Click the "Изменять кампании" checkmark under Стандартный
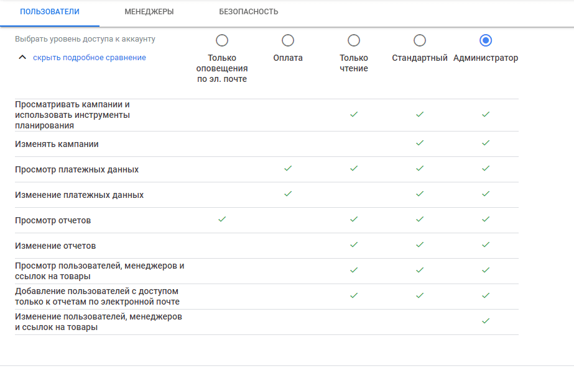The height and width of the screenshot is (371, 574). (x=420, y=143)
